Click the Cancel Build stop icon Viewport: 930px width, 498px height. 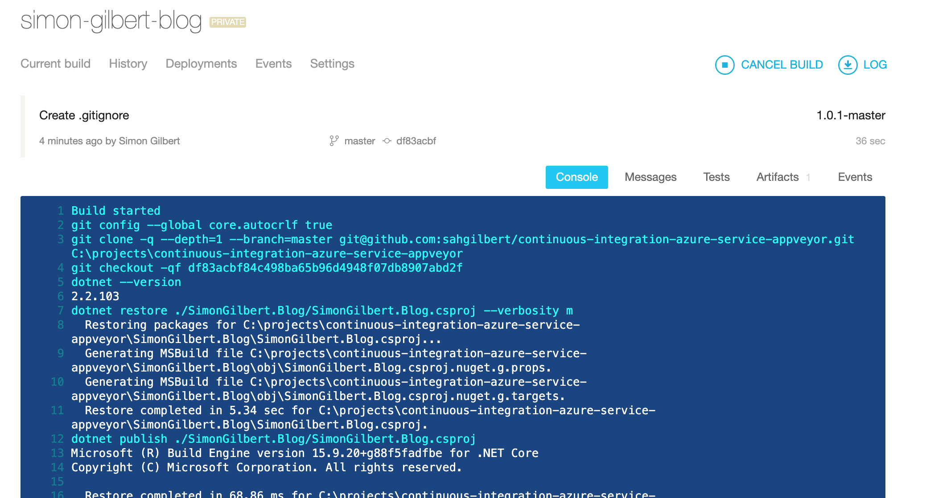(724, 65)
